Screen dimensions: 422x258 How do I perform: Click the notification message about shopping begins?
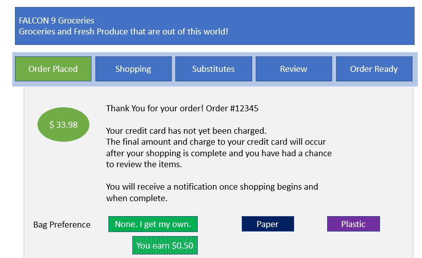(x=212, y=192)
